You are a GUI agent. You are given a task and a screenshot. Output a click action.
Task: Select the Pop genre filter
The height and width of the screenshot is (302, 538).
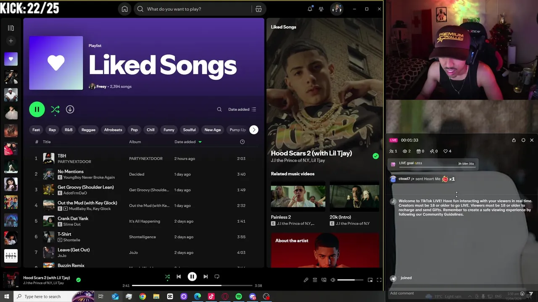pyautogui.click(x=134, y=130)
